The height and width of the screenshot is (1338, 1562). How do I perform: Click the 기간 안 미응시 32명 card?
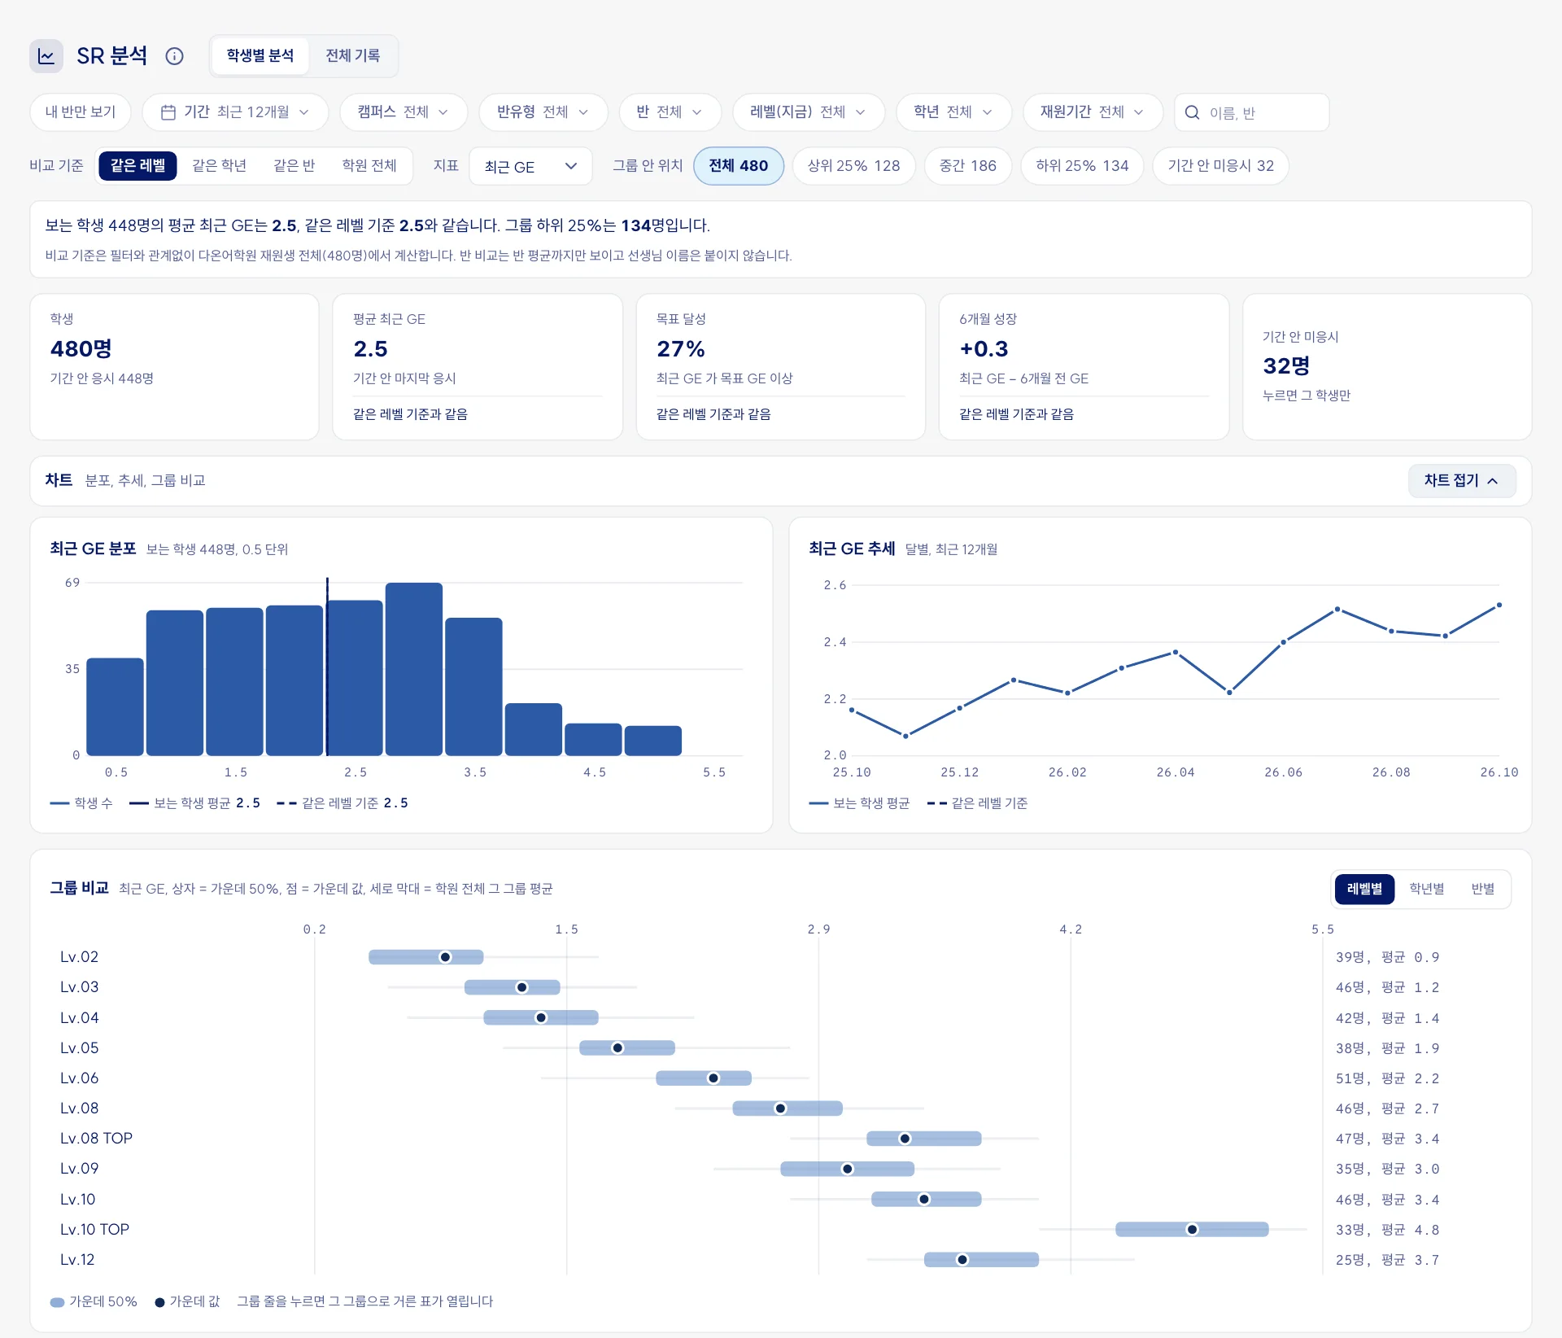(1387, 367)
